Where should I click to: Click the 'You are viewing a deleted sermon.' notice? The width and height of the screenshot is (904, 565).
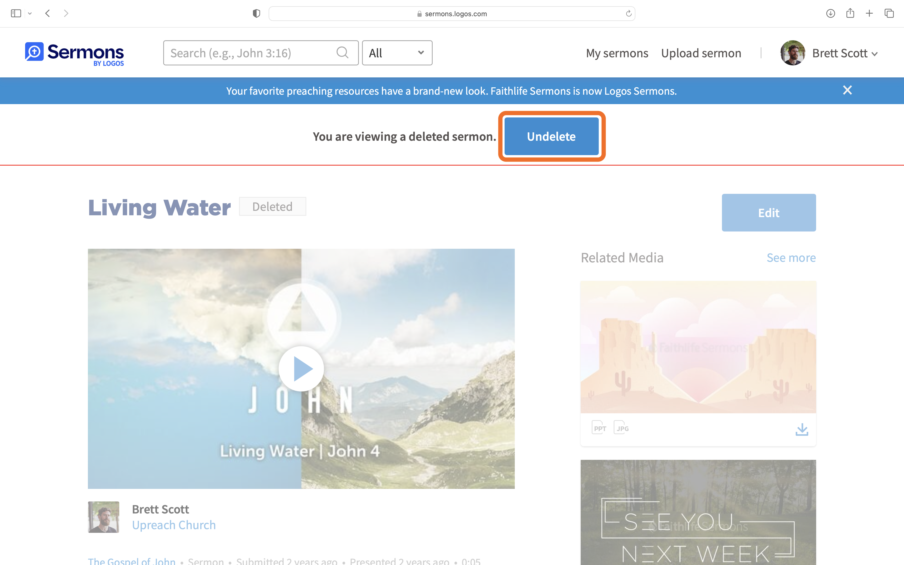click(x=404, y=136)
